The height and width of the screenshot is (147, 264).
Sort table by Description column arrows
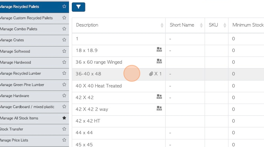click(x=162, y=25)
